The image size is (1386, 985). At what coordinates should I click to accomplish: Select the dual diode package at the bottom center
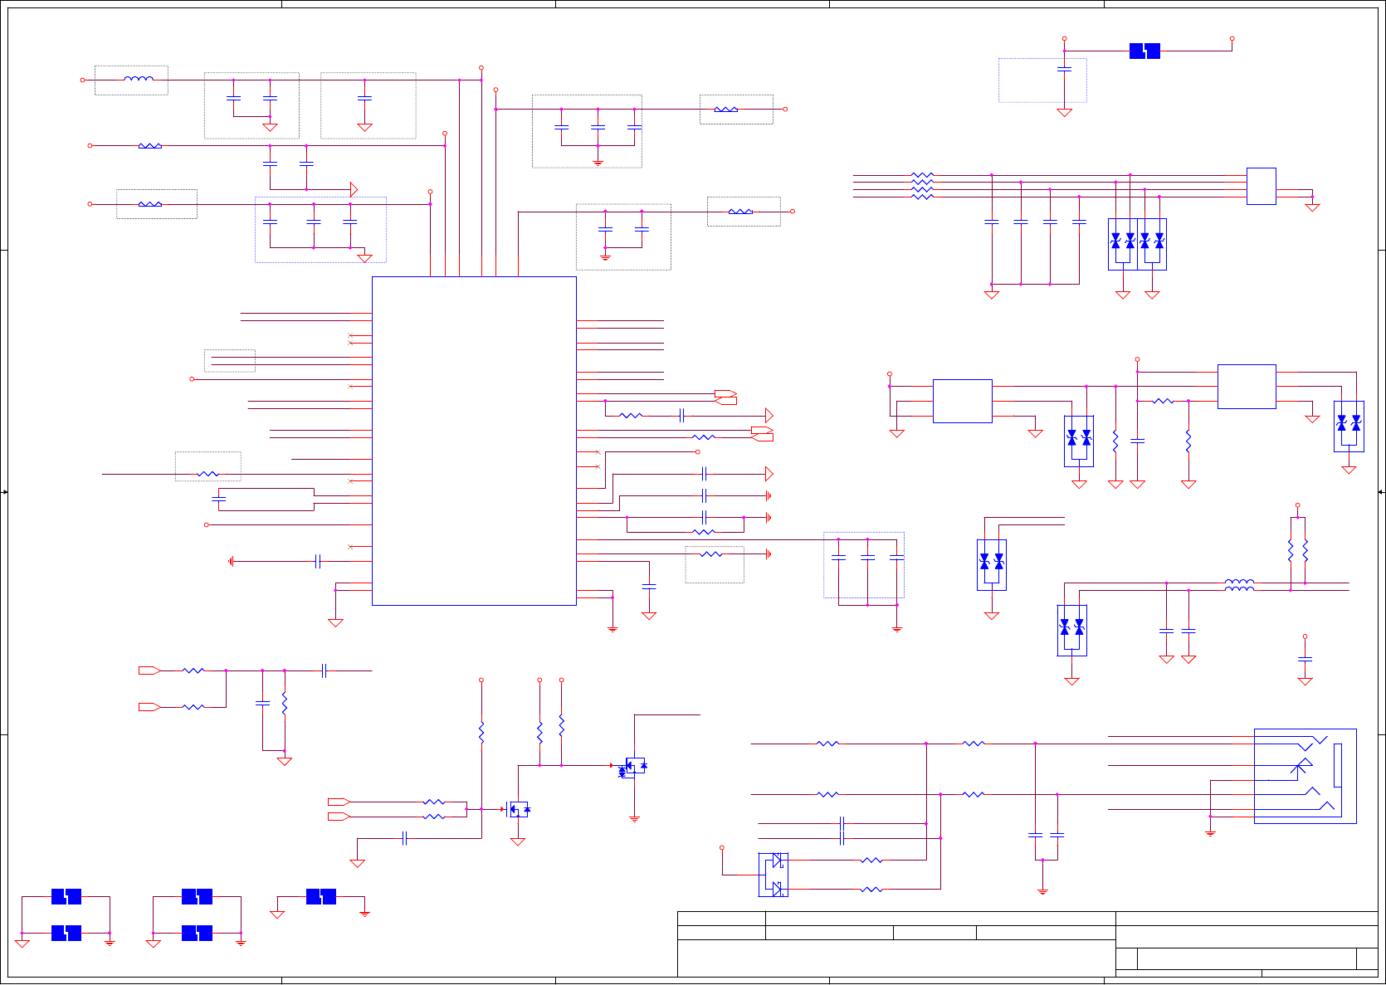[774, 875]
